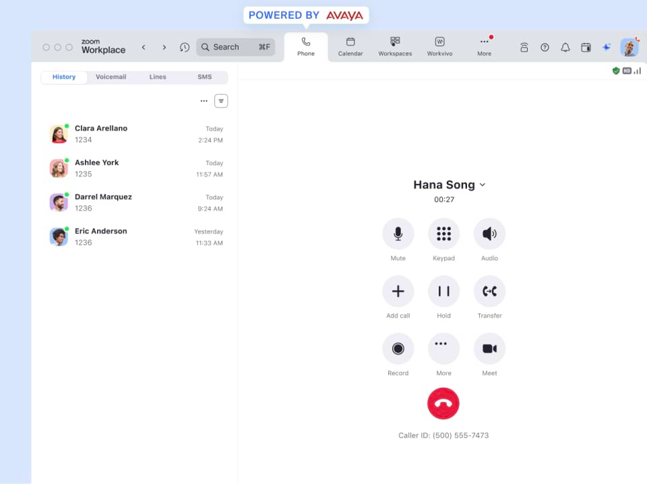Select Clara Arellano call history entry
Screen dimensions: 647x484
135,134
